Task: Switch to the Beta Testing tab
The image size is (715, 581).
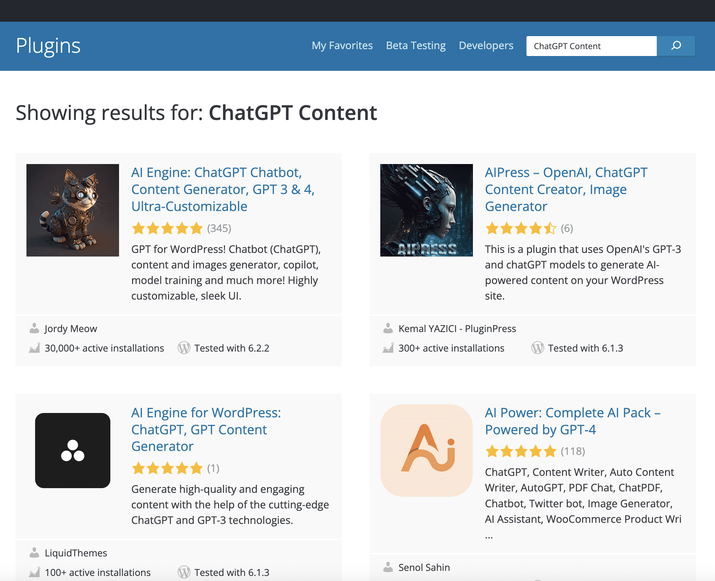Action: [x=416, y=46]
